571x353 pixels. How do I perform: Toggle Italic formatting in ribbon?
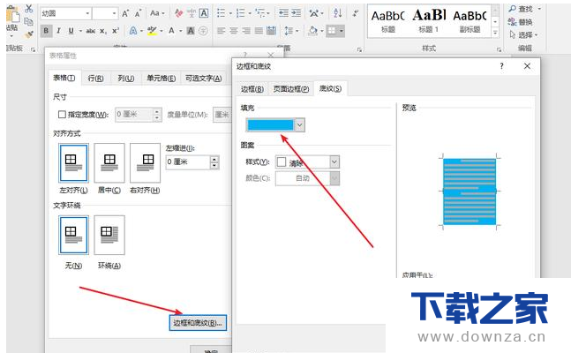[x=58, y=31]
